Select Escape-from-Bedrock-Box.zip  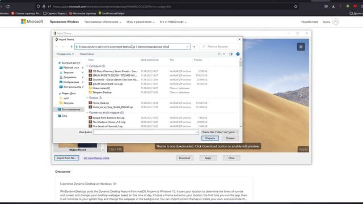[107, 118]
